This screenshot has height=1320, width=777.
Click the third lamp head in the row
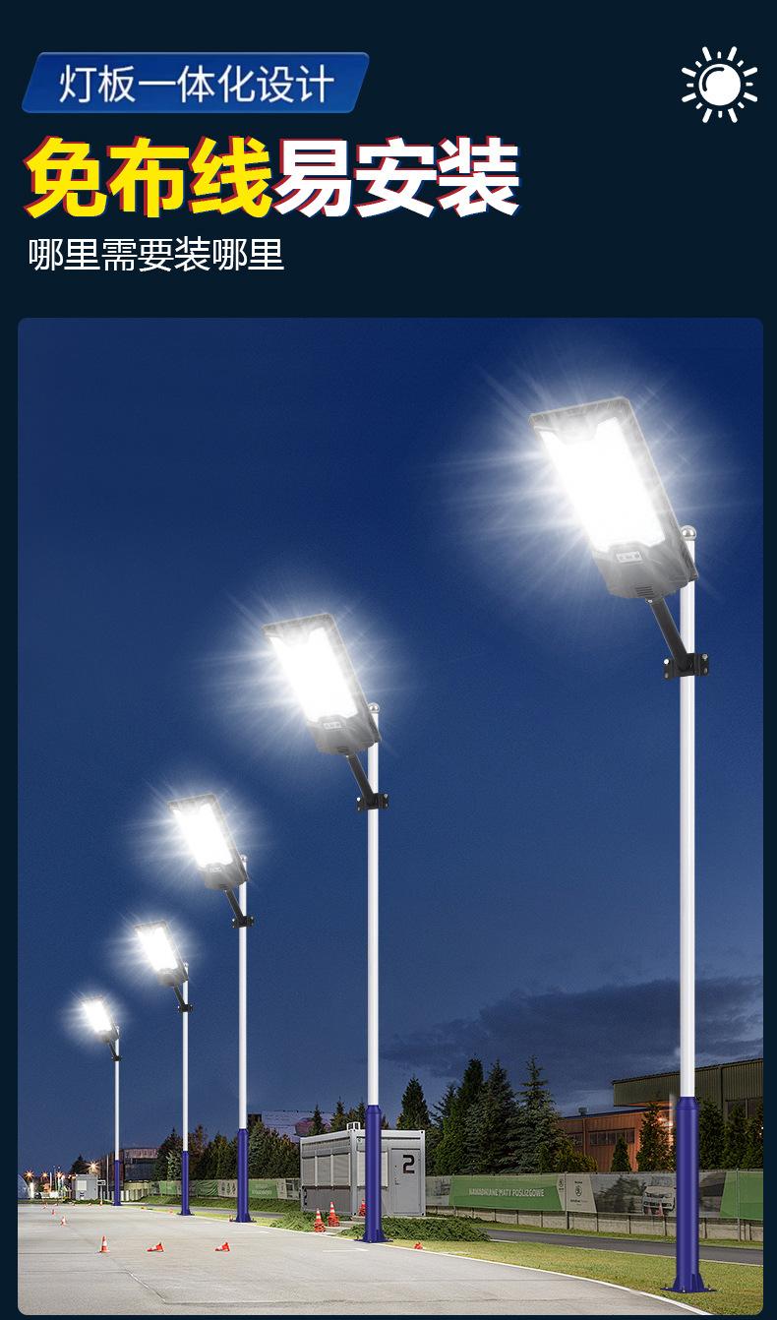(x=208, y=841)
